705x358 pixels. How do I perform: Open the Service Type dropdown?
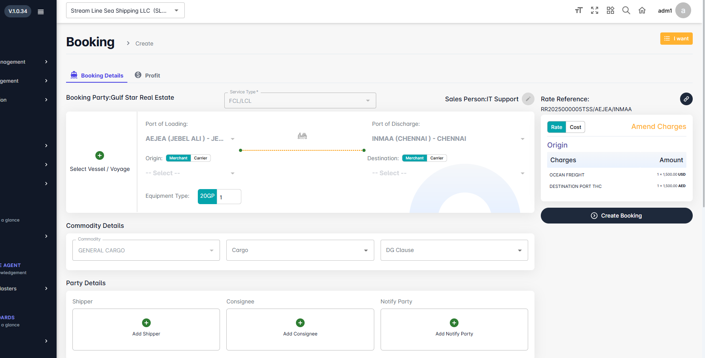coord(300,100)
